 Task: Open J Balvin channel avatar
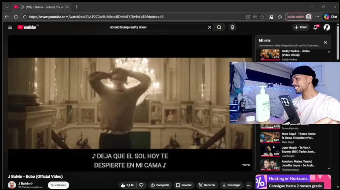point(12,185)
